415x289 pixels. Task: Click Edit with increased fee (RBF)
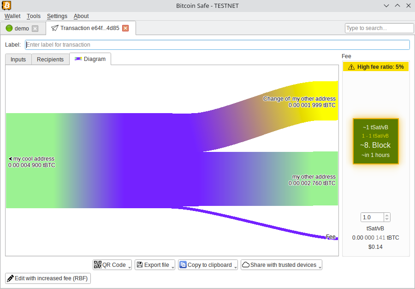(x=48, y=278)
